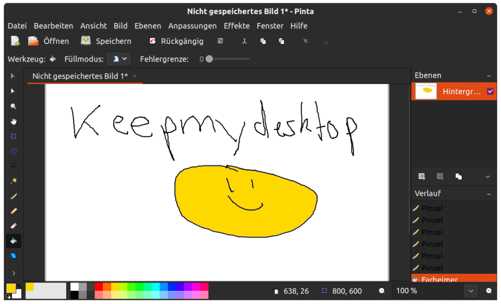Select the Pan hand tool
This screenshot has height=304, width=501.
14,121
